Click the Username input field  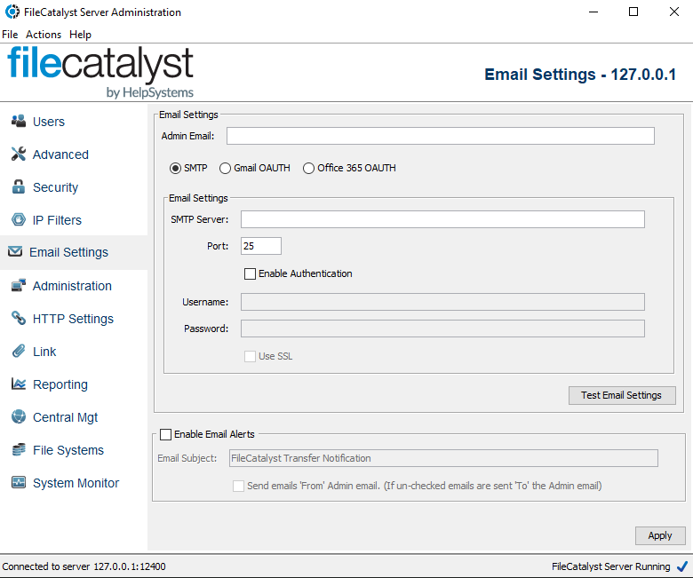[x=442, y=302]
